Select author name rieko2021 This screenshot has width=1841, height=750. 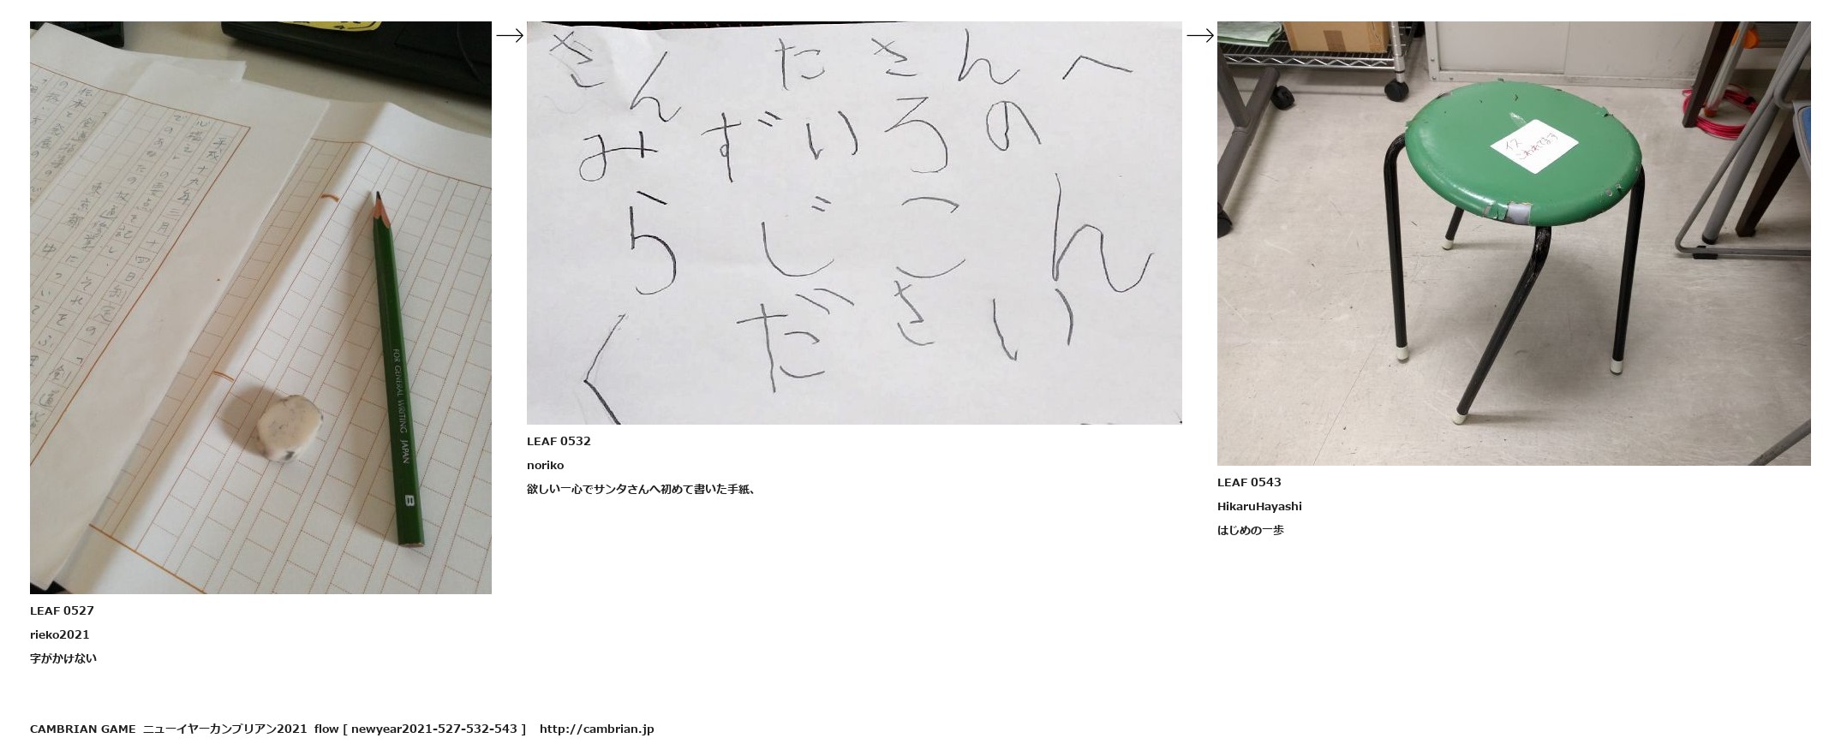pyautogui.click(x=60, y=634)
